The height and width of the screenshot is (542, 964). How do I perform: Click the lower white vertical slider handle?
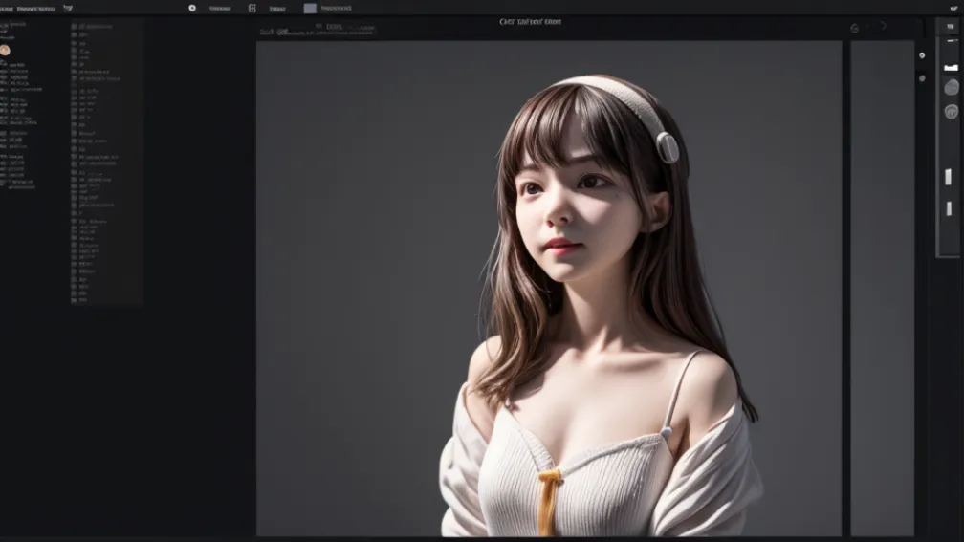(x=949, y=208)
